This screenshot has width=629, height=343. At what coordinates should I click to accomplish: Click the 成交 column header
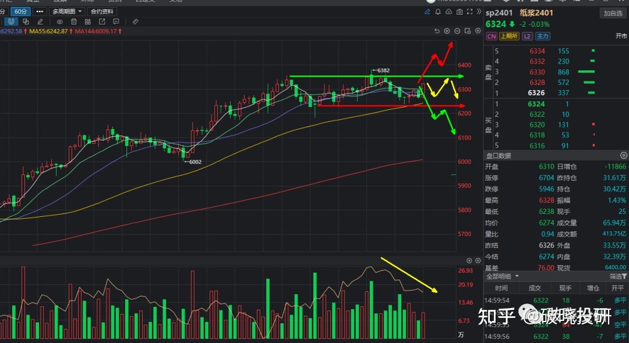pos(535,288)
